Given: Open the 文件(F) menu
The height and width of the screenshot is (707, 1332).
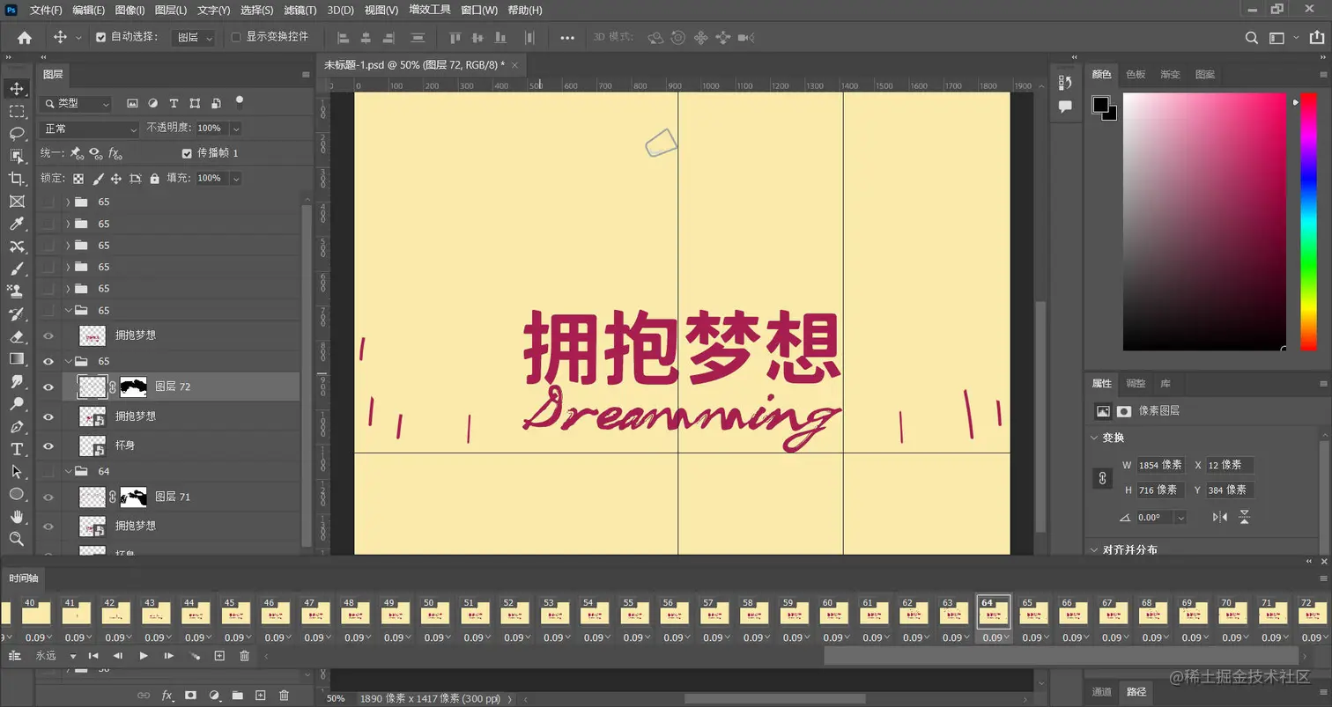Looking at the screenshot, I should pos(46,10).
